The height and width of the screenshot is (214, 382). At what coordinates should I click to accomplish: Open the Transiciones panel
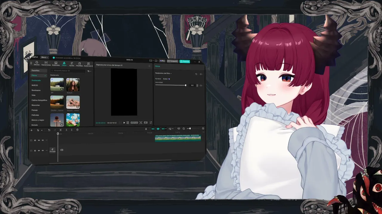coord(46,64)
